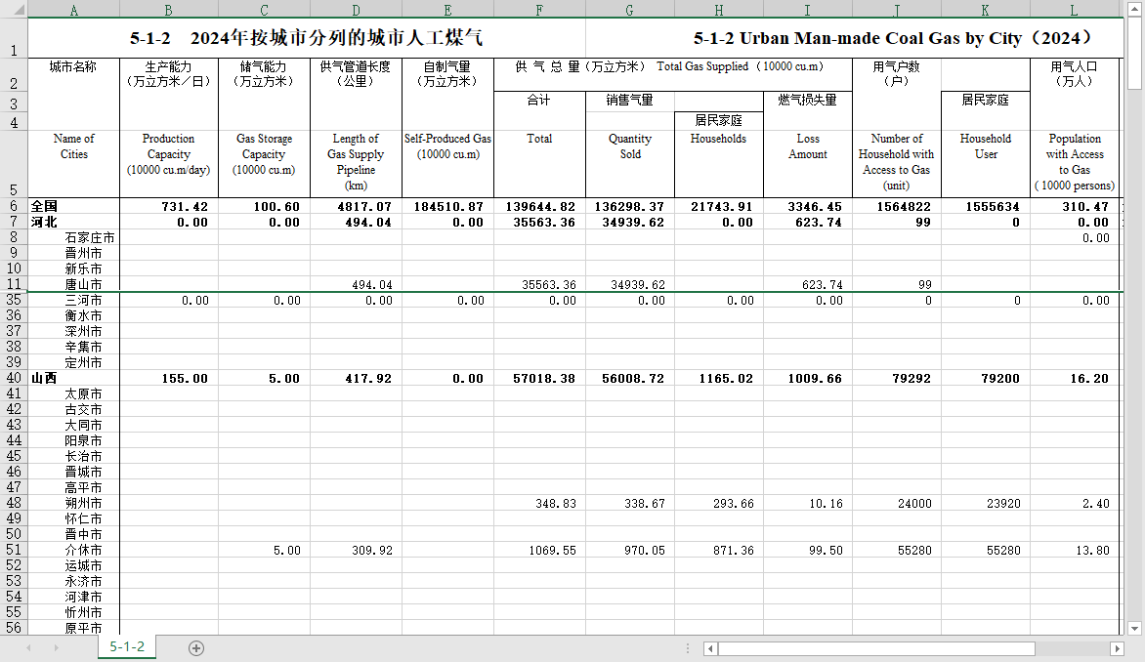This screenshot has height=662, width=1145.
Task: Click the 'Gas Storage Capacity' header cell
Action: point(264,163)
